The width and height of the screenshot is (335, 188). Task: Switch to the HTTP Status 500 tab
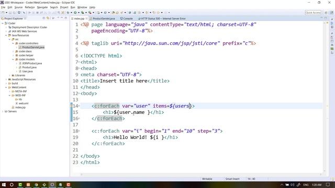[162, 19]
